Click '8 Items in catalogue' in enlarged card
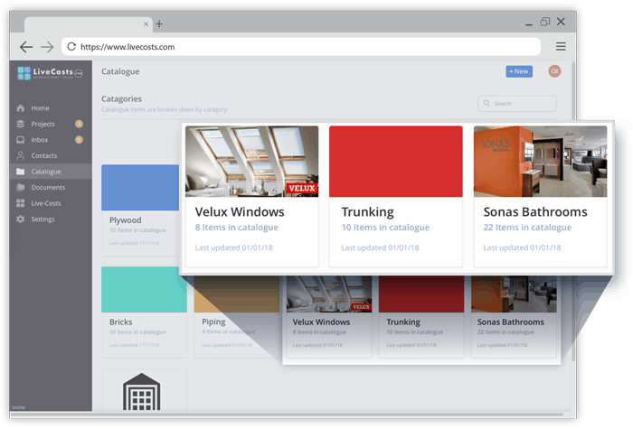633x429 pixels. pos(237,228)
